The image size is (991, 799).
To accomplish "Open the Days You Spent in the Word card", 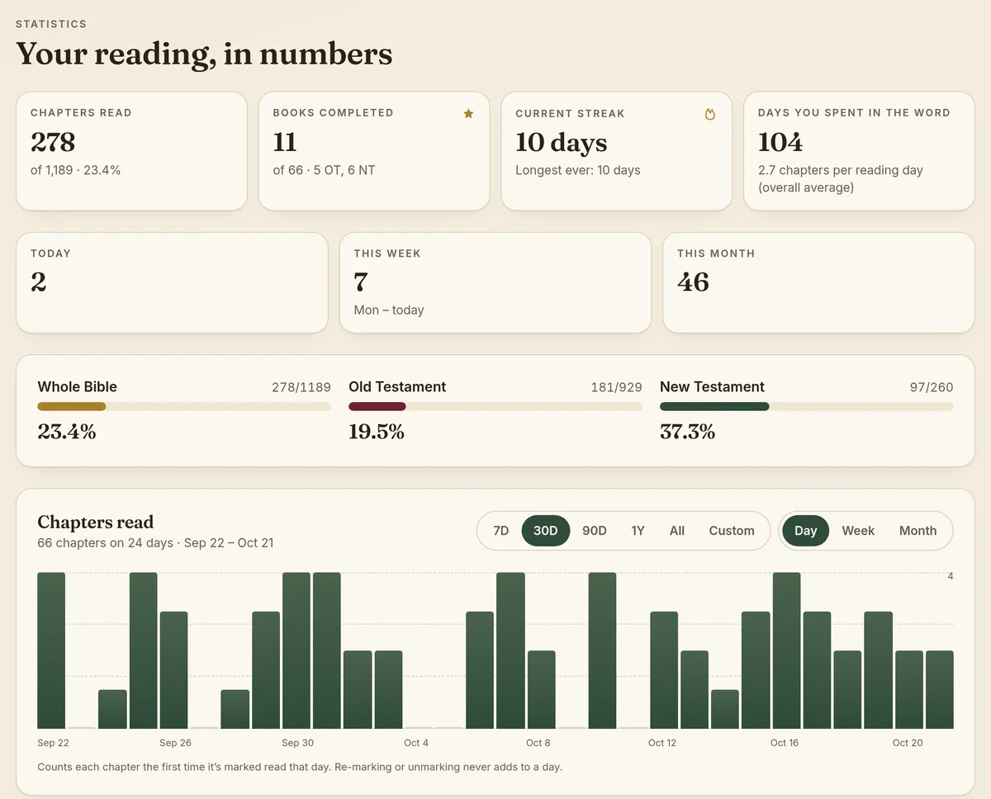I will tap(859, 151).
